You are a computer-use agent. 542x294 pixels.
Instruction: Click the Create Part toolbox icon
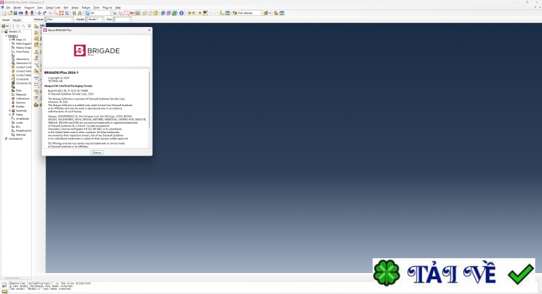(x=37, y=26)
